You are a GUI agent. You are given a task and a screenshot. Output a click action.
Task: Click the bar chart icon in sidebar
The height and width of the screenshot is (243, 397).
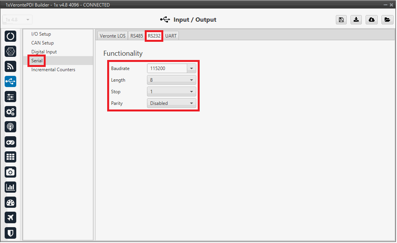(10, 187)
